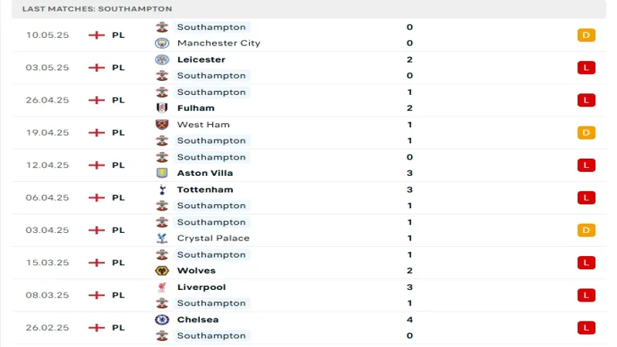Click the Tottenham club crest icon
Viewport: 617px width, 347px height.
point(162,190)
